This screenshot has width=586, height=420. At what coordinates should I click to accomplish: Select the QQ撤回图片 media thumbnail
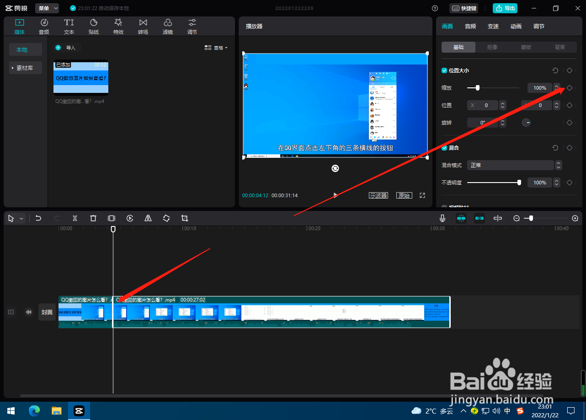coord(81,78)
